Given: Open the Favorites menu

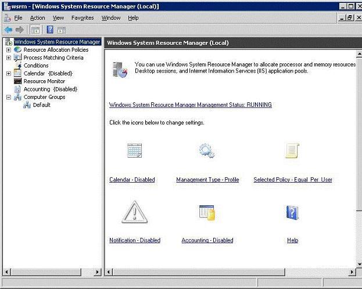Looking at the screenshot, I should [83, 18].
